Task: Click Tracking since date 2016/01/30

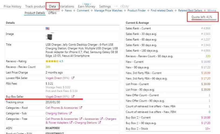Action: pos(53,102)
